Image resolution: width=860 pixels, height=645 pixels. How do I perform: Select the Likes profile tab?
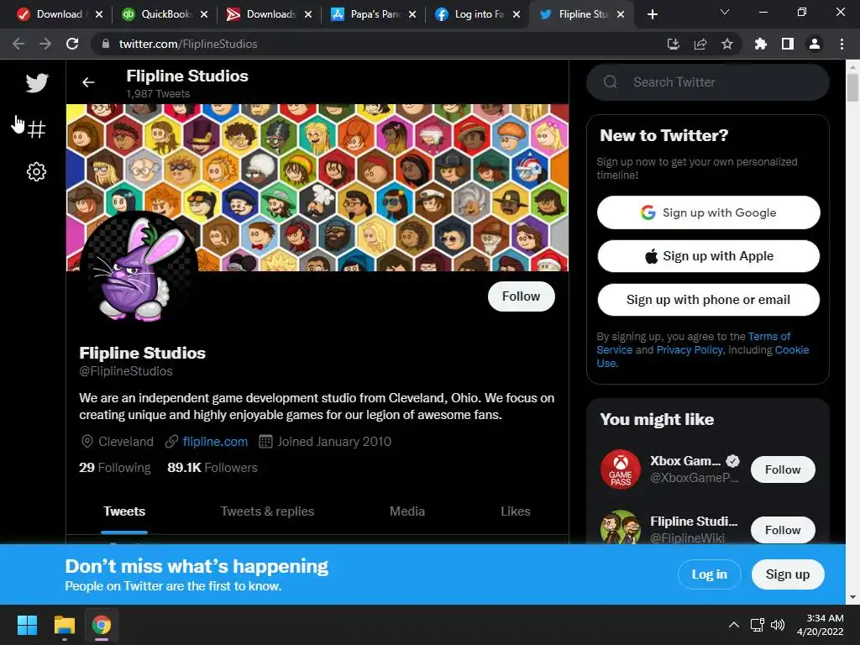coord(516,511)
